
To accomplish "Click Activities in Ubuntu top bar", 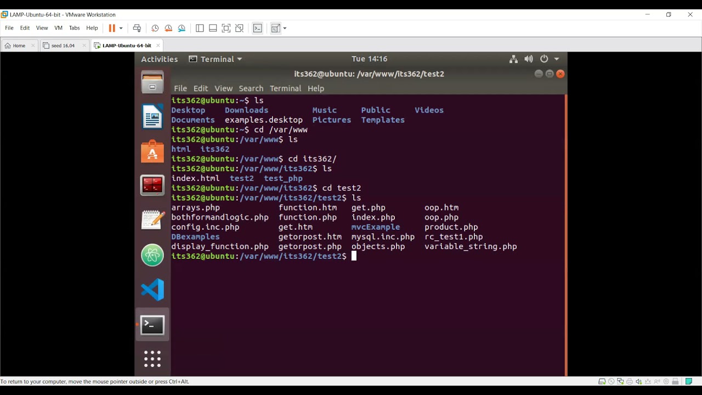I will (x=160, y=59).
